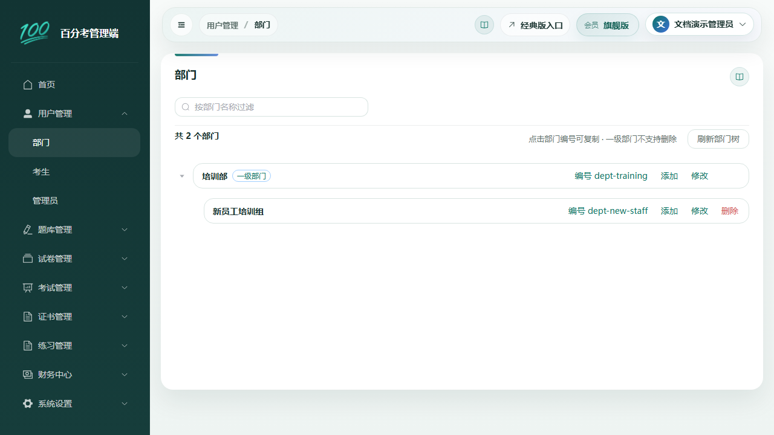
Task: Expand the 试卷管理 chevron
Action: [125, 259]
